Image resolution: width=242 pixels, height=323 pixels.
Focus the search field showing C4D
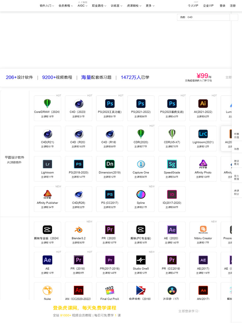(203, 17)
